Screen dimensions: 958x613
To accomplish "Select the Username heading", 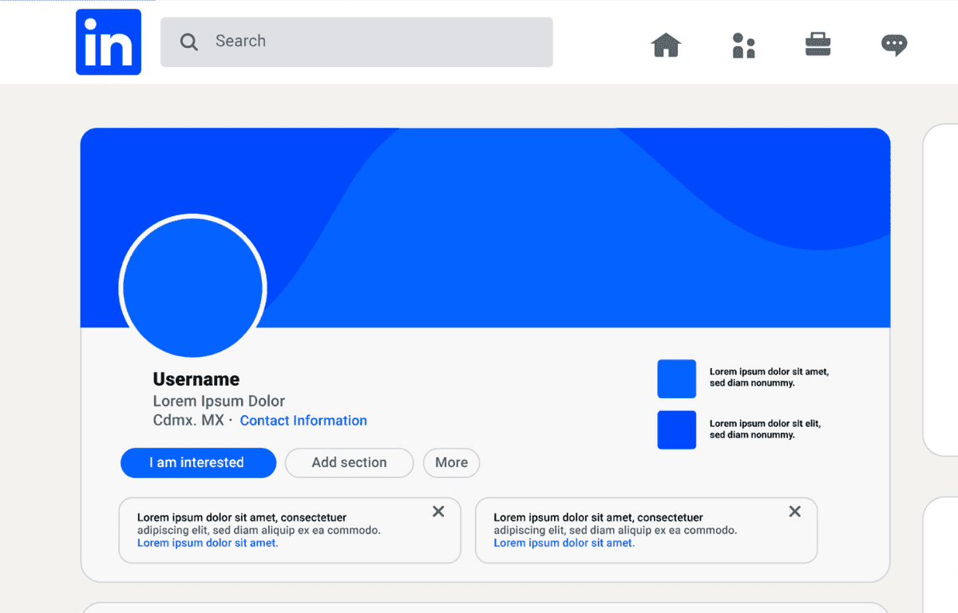I will pyautogui.click(x=196, y=378).
